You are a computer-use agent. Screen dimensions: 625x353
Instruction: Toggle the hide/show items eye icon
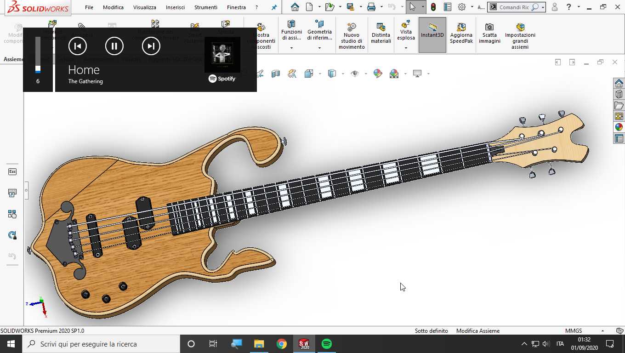pyautogui.click(x=354, y=74)
